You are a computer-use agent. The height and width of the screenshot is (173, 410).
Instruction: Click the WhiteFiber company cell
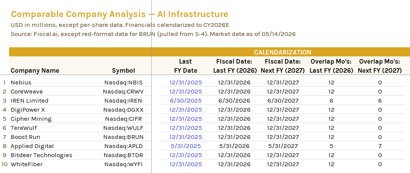pos(27,164)
